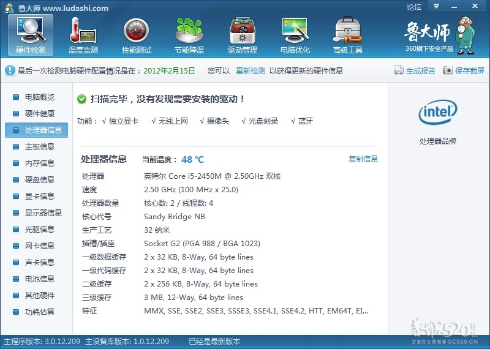Click the 重新检测 re-detect link
The width and height of the screenshot is (490, 349).
[251, 71]
